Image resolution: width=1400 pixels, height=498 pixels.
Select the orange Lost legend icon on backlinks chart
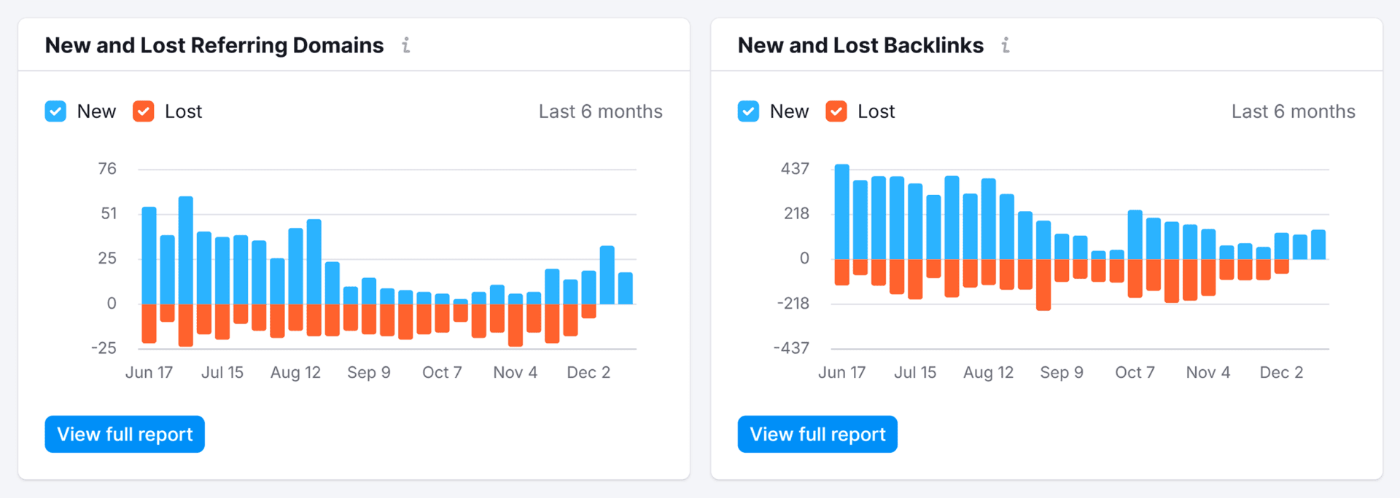tap(836, 111)
